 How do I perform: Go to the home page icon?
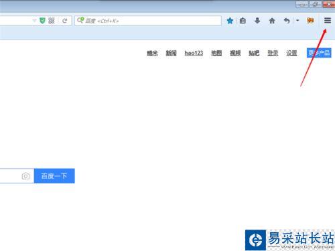click(272, 21)
